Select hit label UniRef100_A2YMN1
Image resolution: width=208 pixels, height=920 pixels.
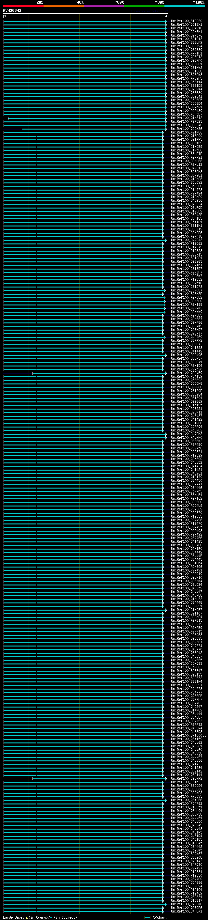186,107
